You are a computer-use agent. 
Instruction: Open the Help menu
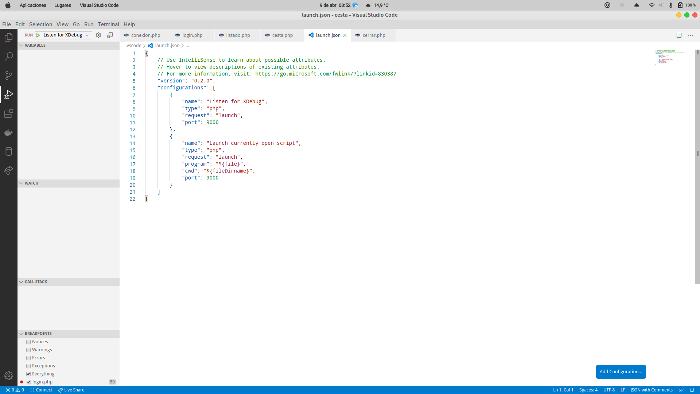(129, 24)
